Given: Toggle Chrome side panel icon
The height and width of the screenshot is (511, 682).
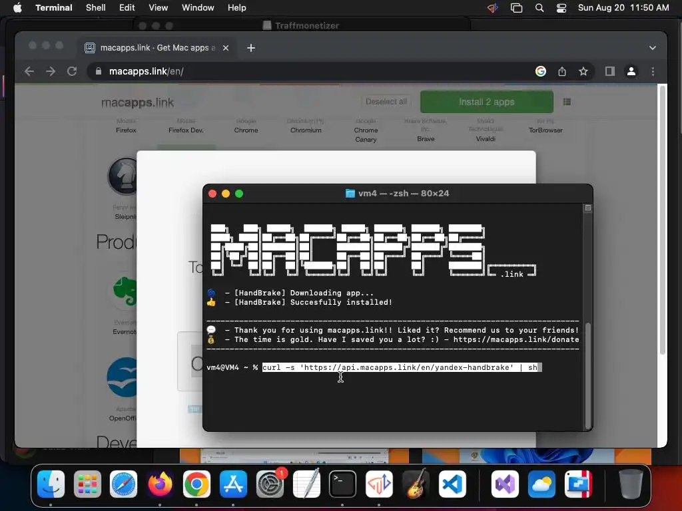Looking at the screenshot, I should [610, 71].
